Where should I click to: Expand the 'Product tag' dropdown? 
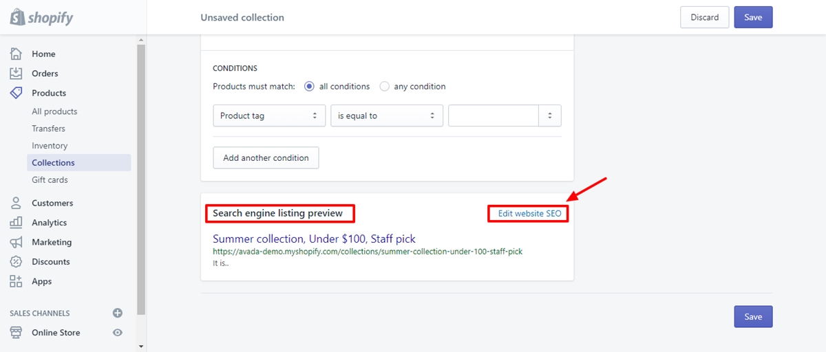(x=269, y=115)
